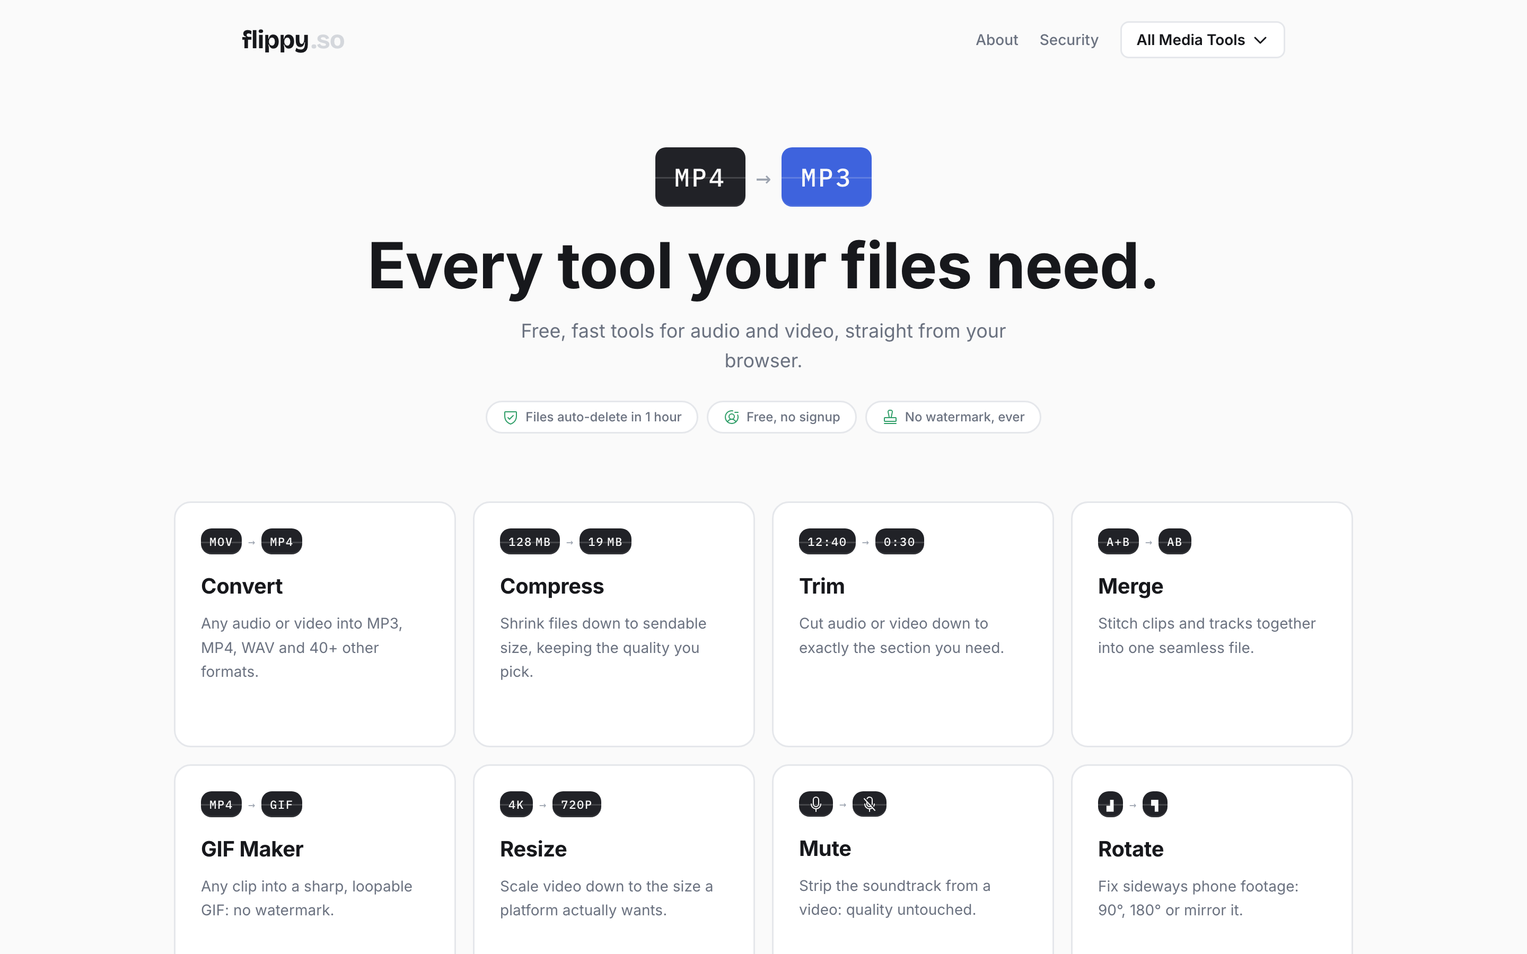Go to the About page

(996, 40)
